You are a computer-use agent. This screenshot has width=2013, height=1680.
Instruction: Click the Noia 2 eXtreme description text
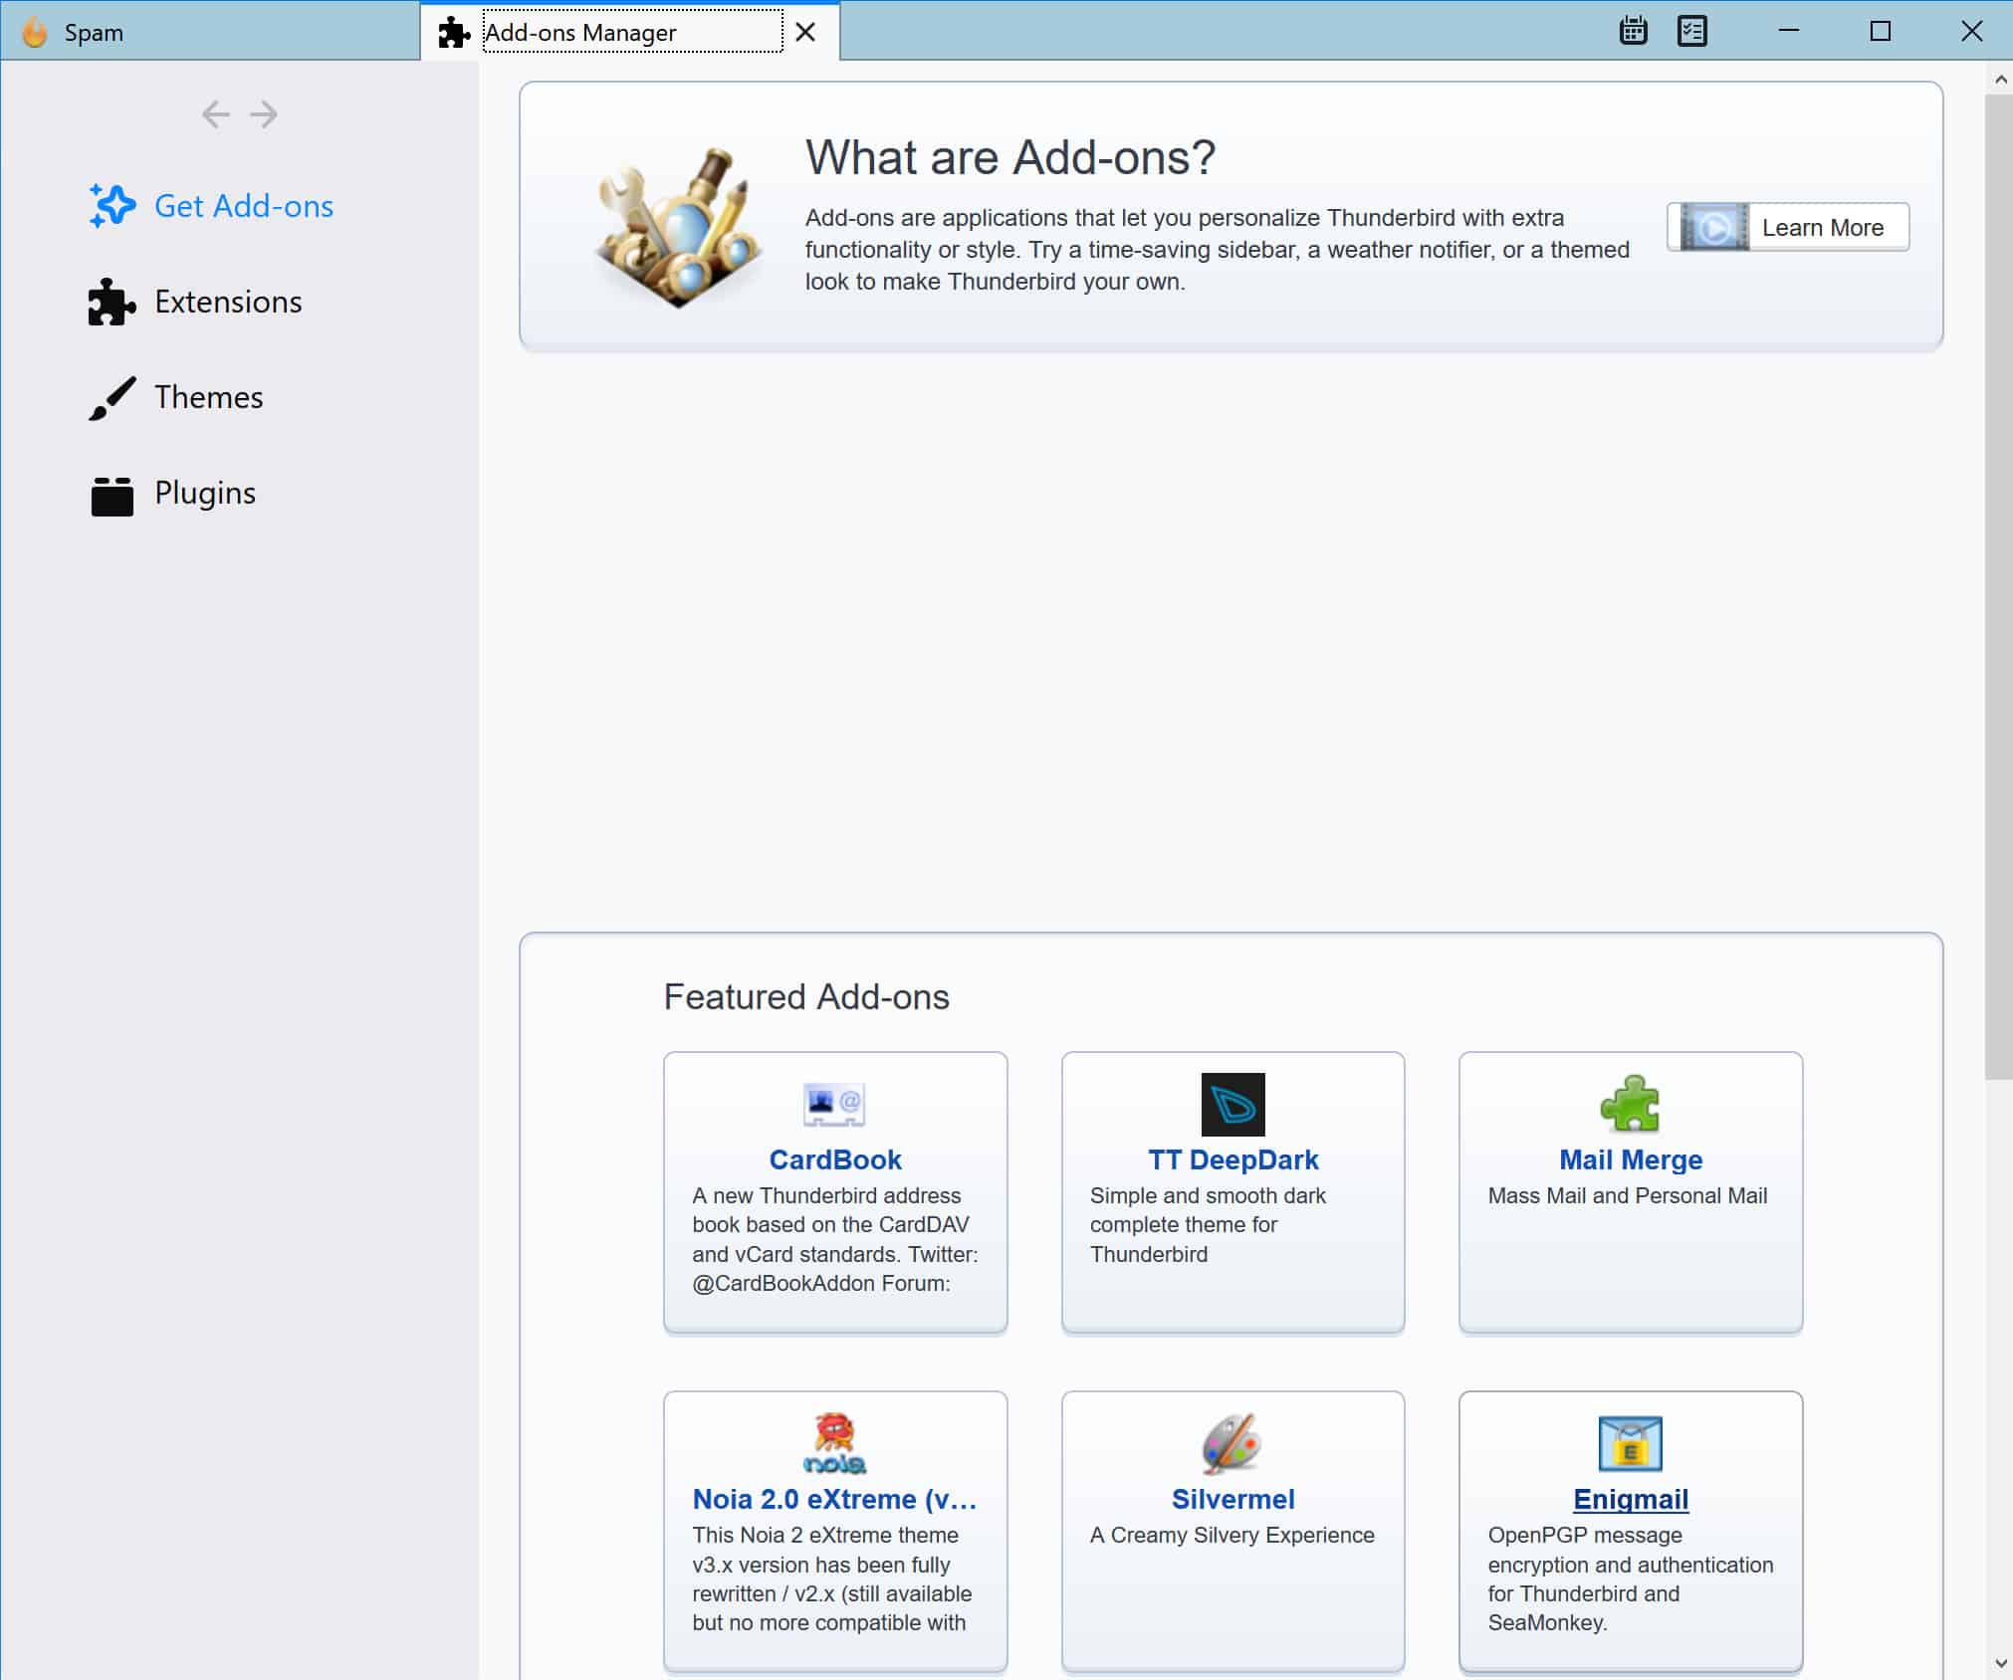coord(832,1578)
